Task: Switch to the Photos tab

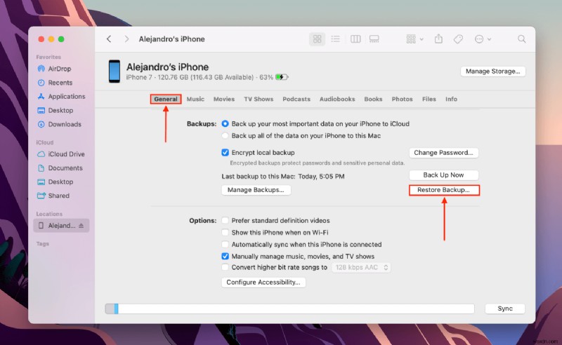Action: click(402, 99)
